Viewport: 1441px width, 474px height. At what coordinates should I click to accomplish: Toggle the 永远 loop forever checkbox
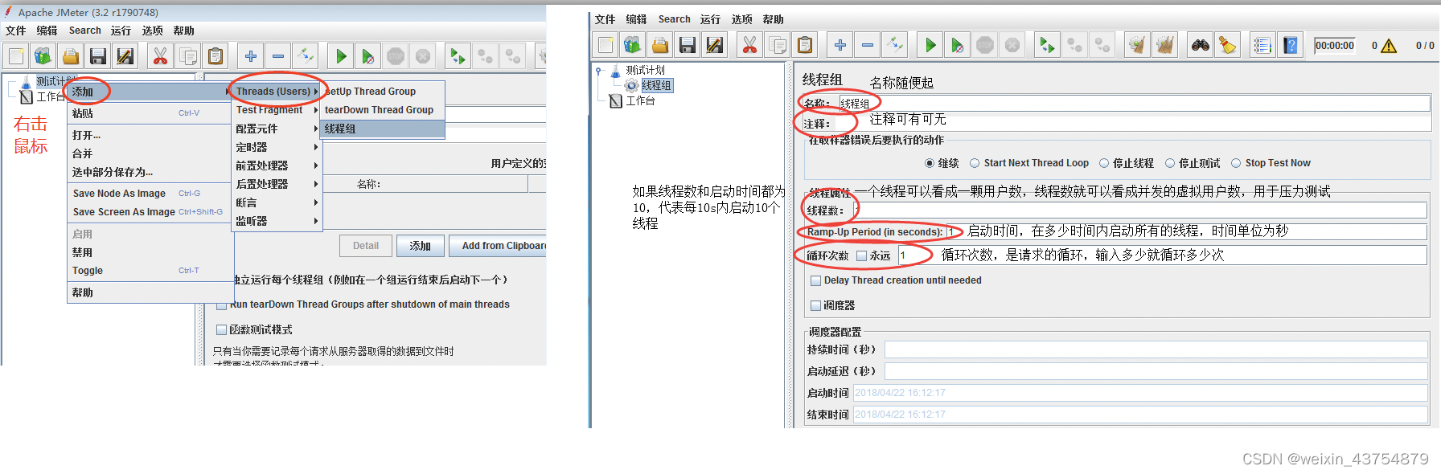point(862,255)
